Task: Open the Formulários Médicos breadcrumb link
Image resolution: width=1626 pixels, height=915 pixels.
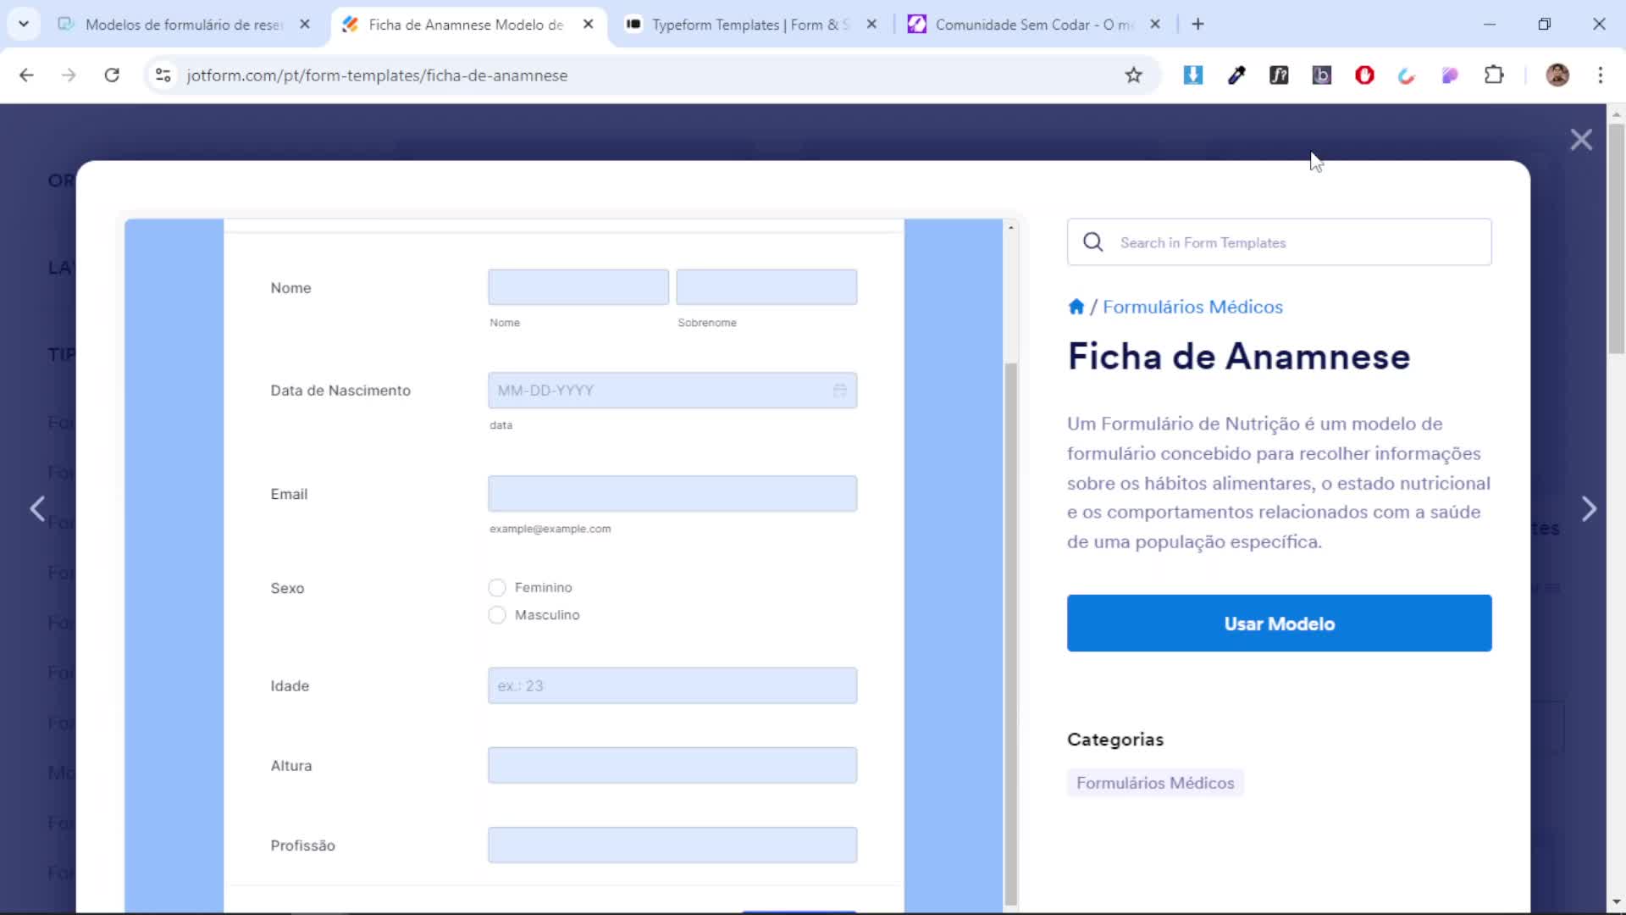Action: (x=1193, y=307)
